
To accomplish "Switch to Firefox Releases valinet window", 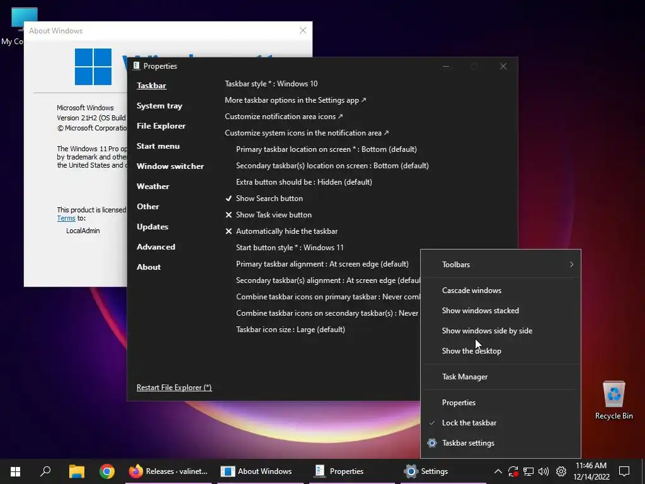I will click(x=168, y=471).
